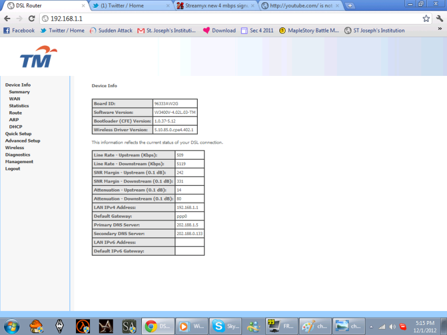The height and width of the screenshot is (335, 447).
Task: Open the Facebook bookmark
Action: click(x=19, y=31)
